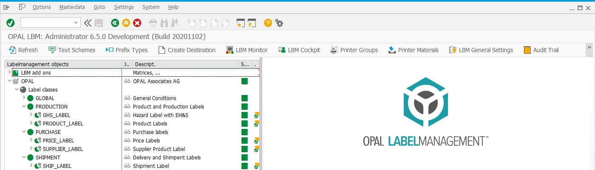The height and width of the screenshot is (170, 595).
Task: Open the Options menu
Action: [42, 7]
